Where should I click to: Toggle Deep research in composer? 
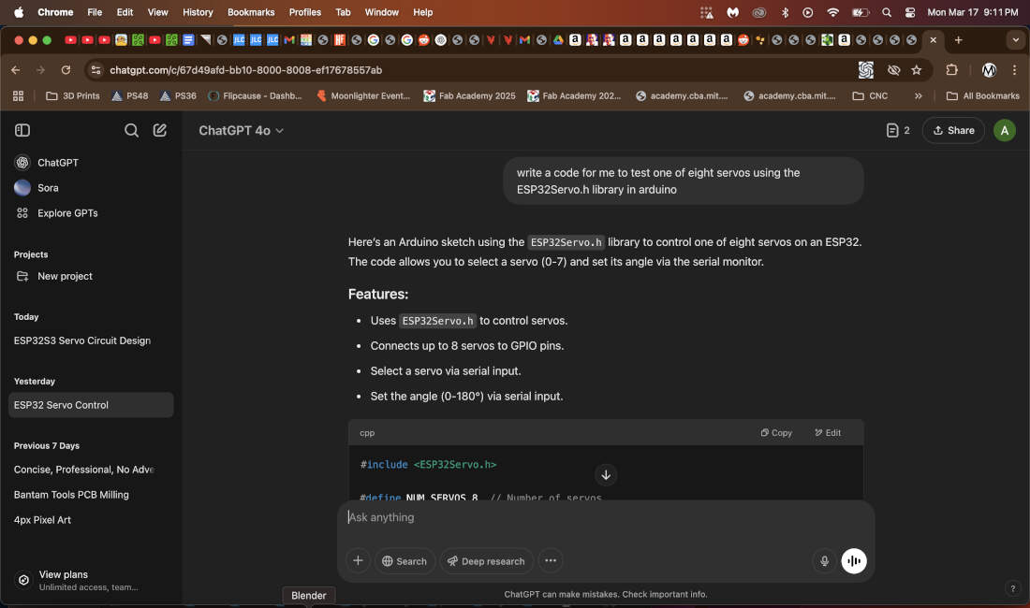tap(486, 561)
